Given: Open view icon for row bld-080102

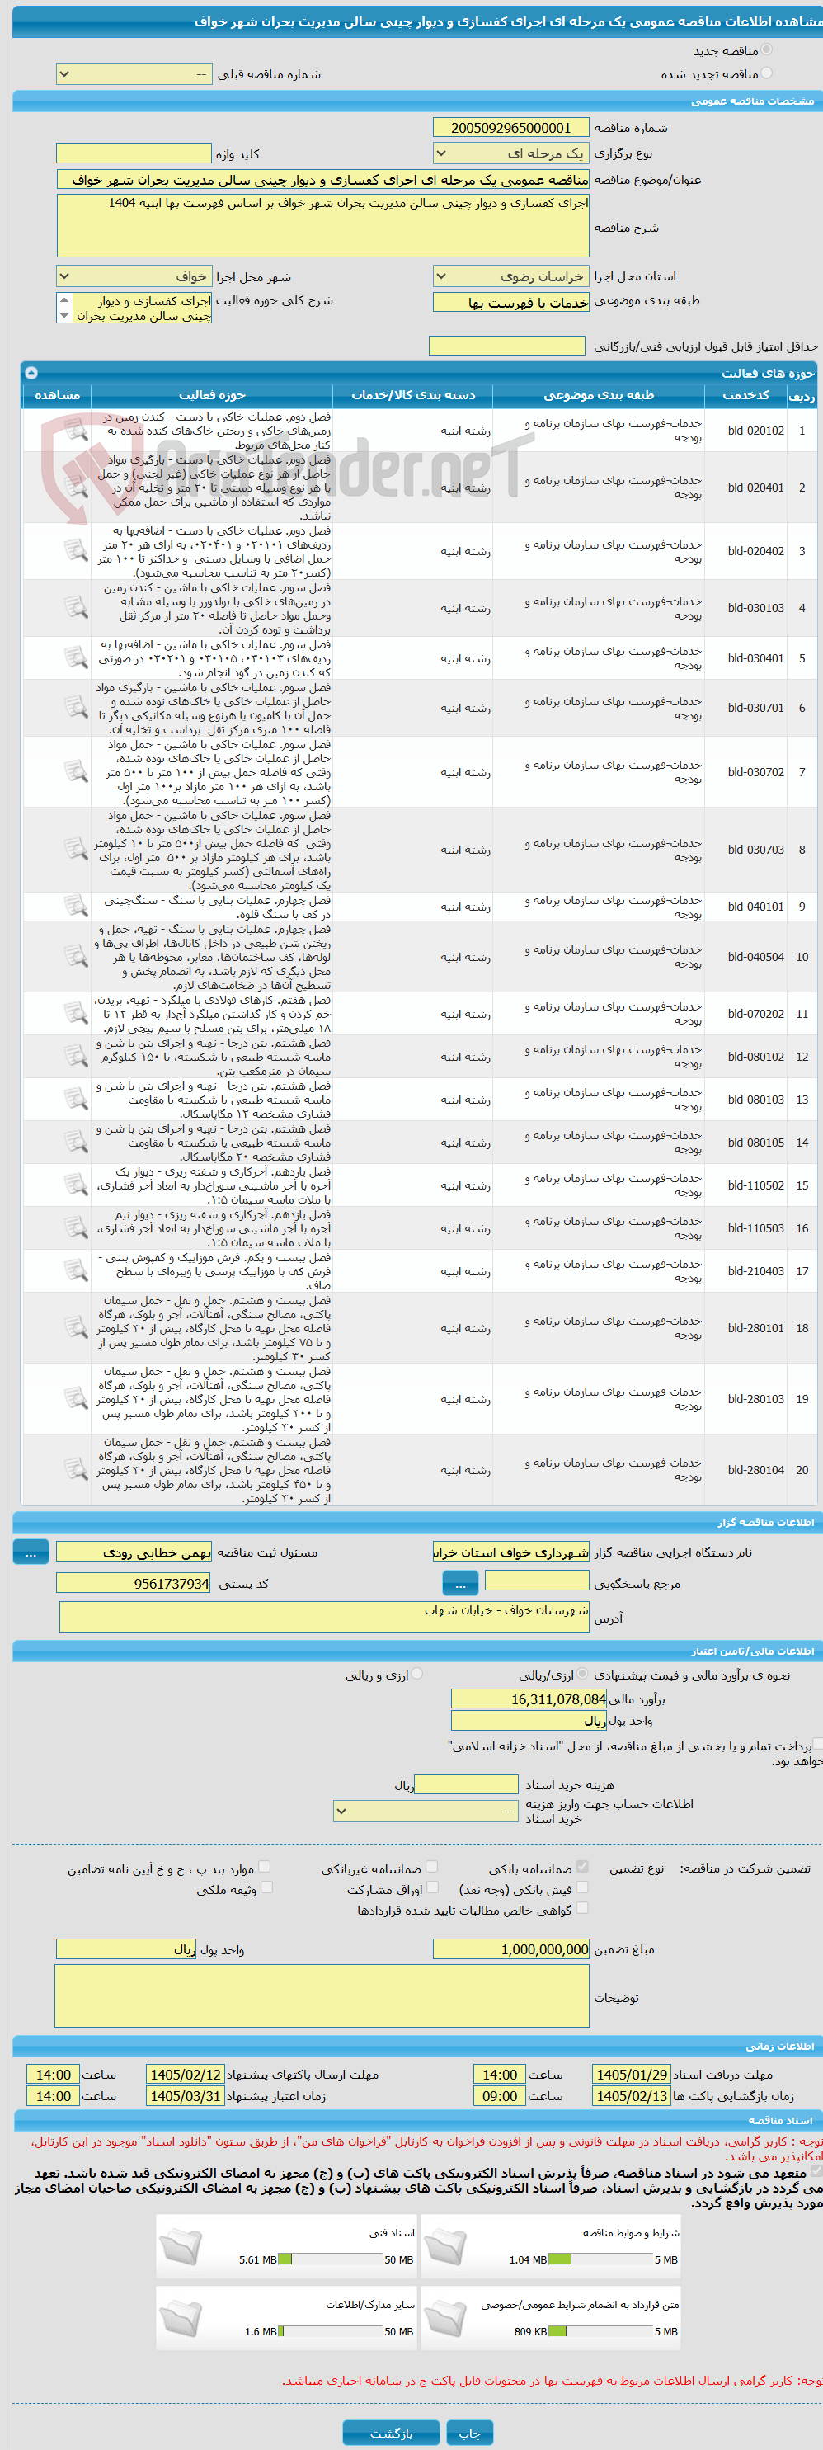Looking at the screenshot, I should coord(76,1057).
